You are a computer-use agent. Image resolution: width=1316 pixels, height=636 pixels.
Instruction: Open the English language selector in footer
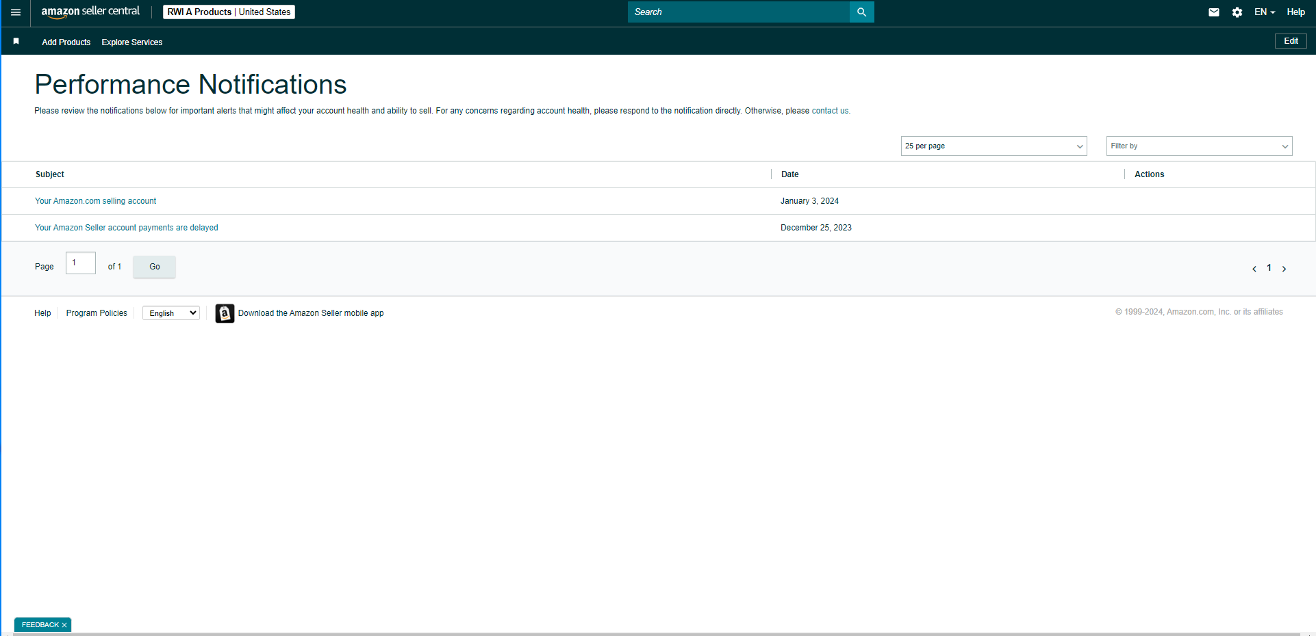[171, 313]
